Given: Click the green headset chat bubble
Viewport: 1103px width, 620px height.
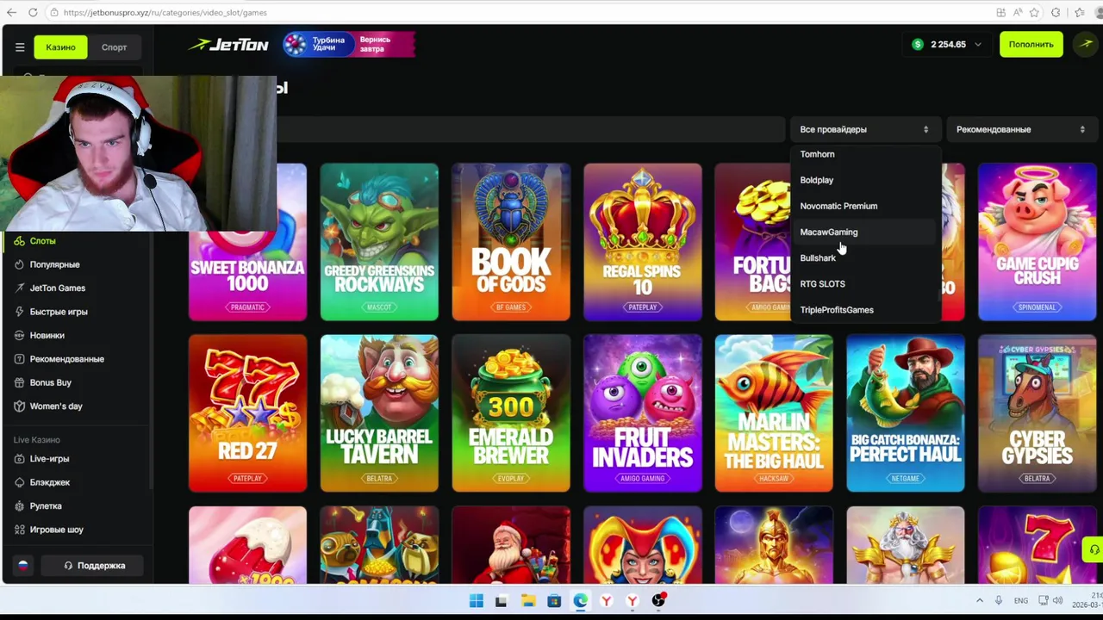Looking at the screenshot, I should [1093, 549].
